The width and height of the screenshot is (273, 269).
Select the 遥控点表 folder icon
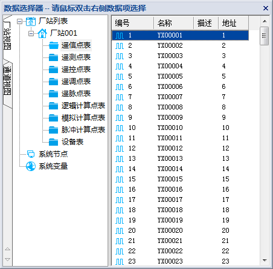point(54,70)
